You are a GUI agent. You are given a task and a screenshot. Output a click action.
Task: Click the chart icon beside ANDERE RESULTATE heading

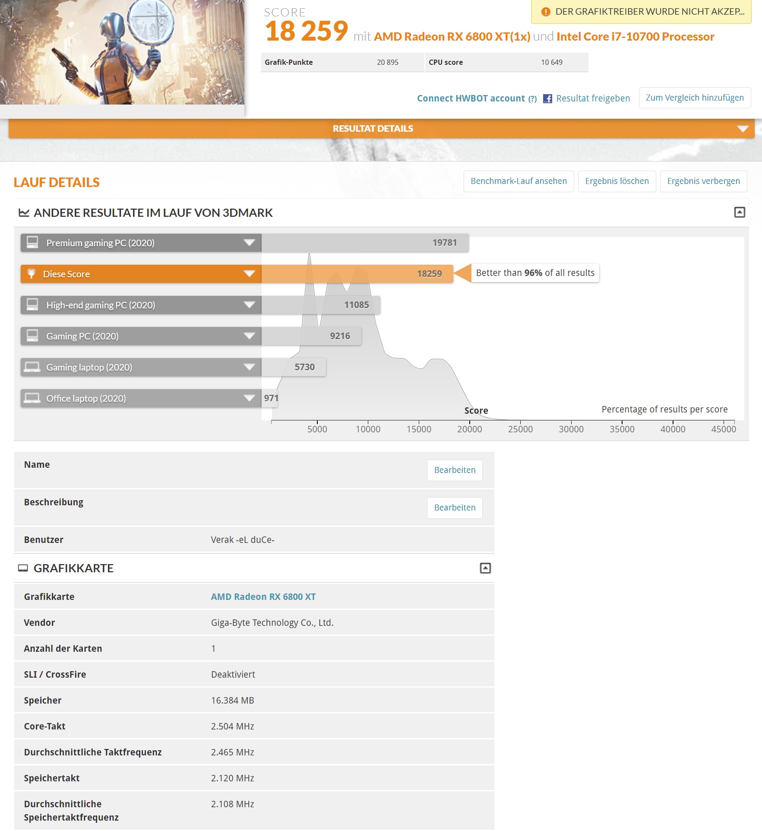coord(25,213)
